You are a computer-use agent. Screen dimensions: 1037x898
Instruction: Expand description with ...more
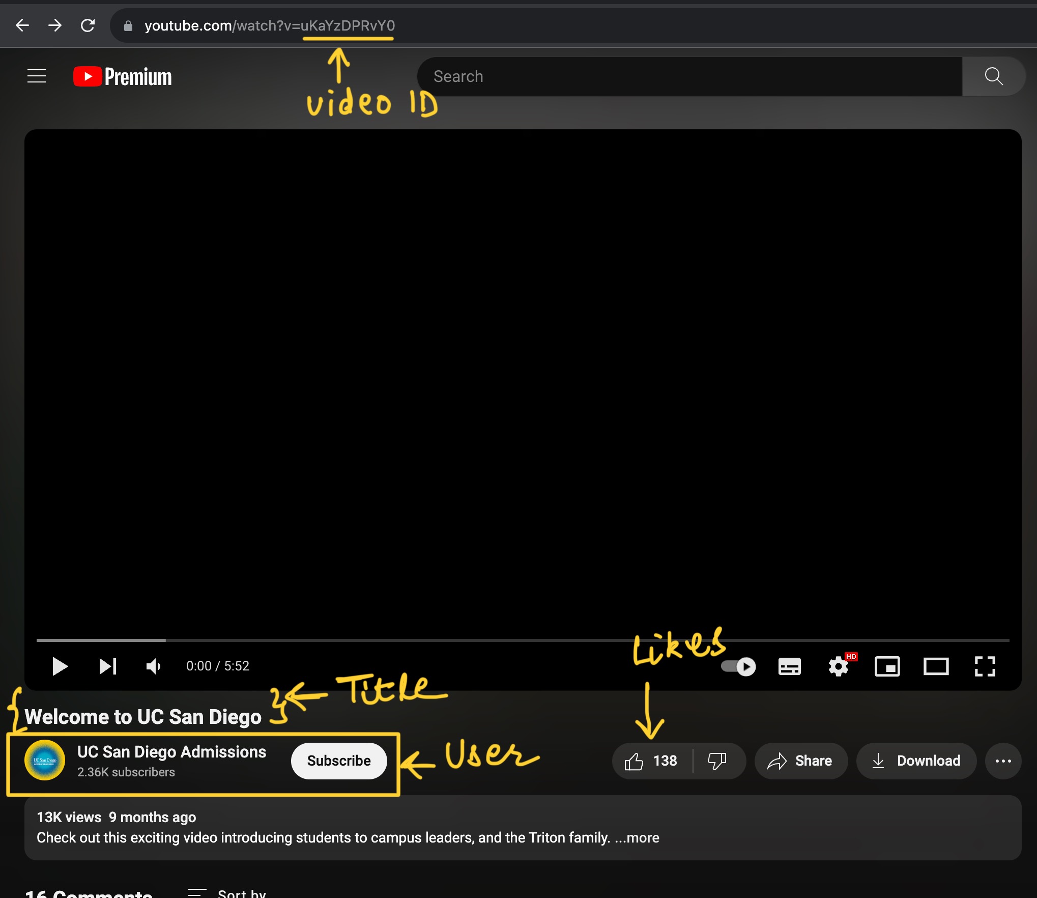tap(637, 837)
